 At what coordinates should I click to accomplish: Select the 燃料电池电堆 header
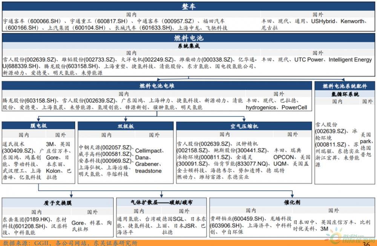coord(157,86)
